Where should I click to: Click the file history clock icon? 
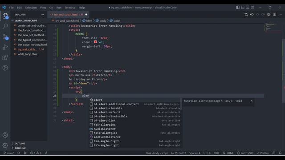(269, 15)
